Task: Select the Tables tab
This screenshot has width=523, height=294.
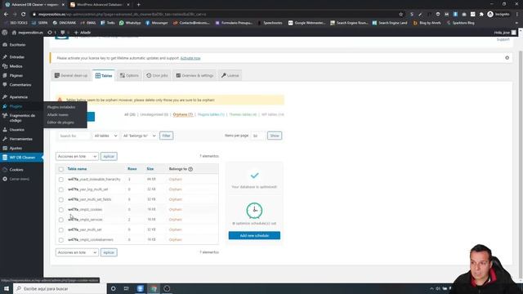Action: click(x=104, y=76)
